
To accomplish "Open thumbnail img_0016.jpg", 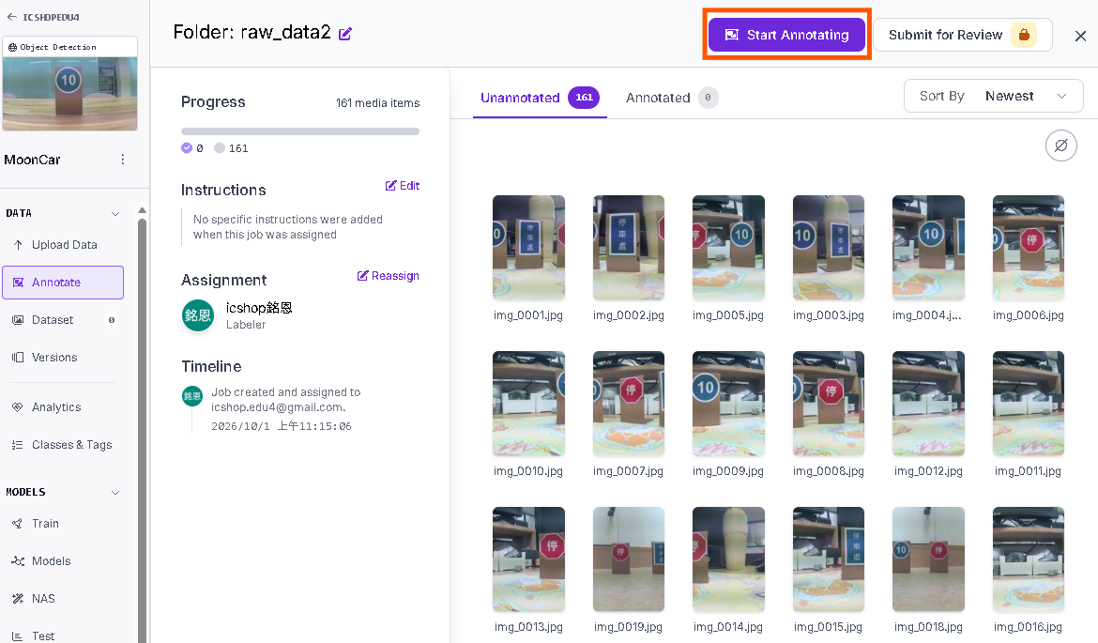I will 1028,559.
